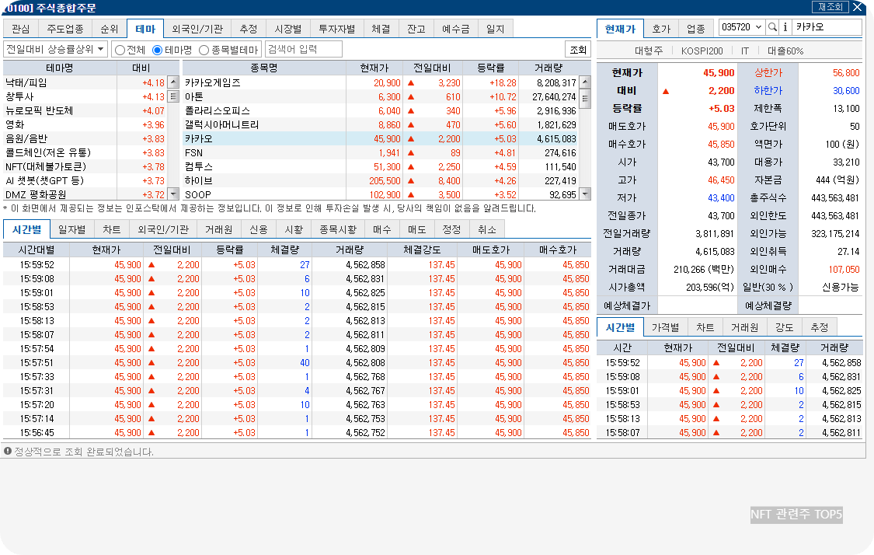The image size is (874, 555).
Task: Click the FSN stock row
Action: click(x=381, y=152)
